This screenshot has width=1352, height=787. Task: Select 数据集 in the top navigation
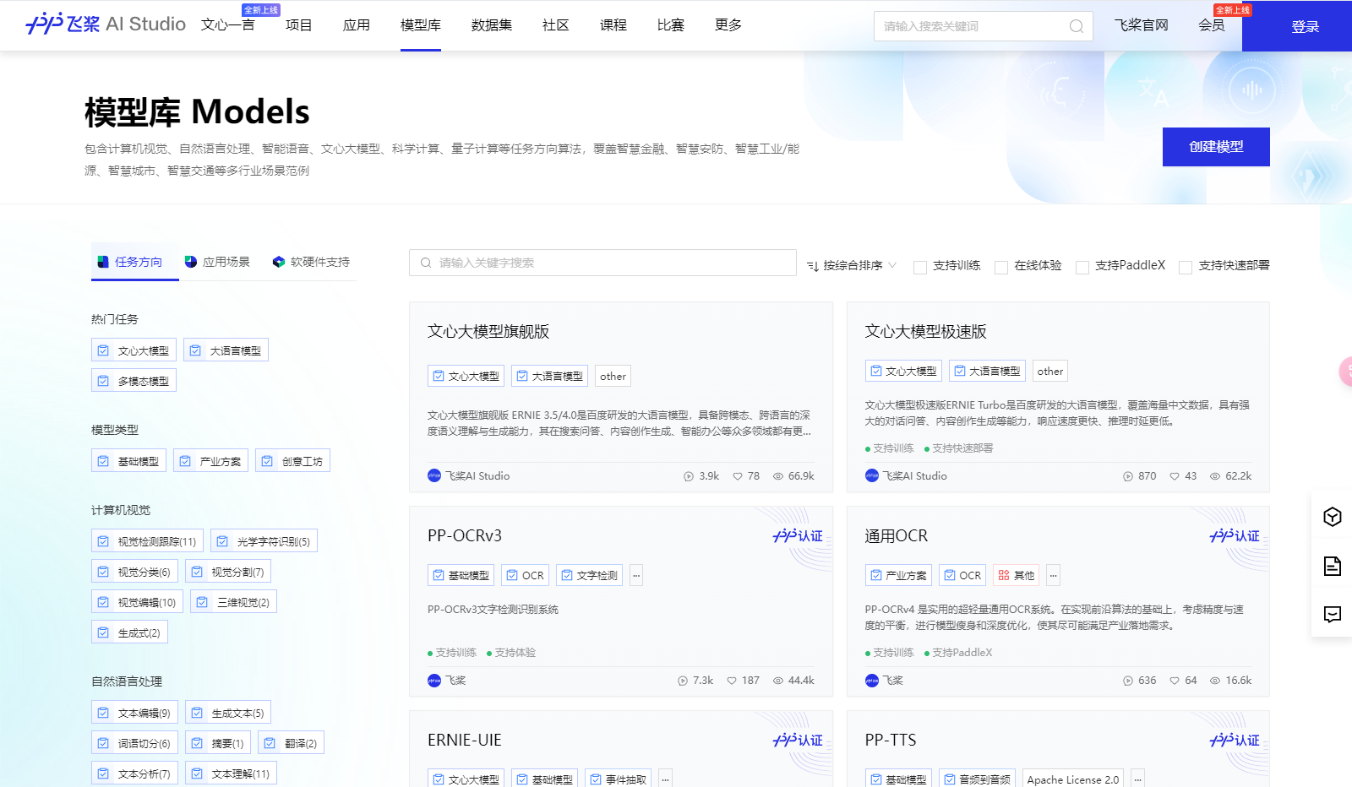(x=490, y=25)
